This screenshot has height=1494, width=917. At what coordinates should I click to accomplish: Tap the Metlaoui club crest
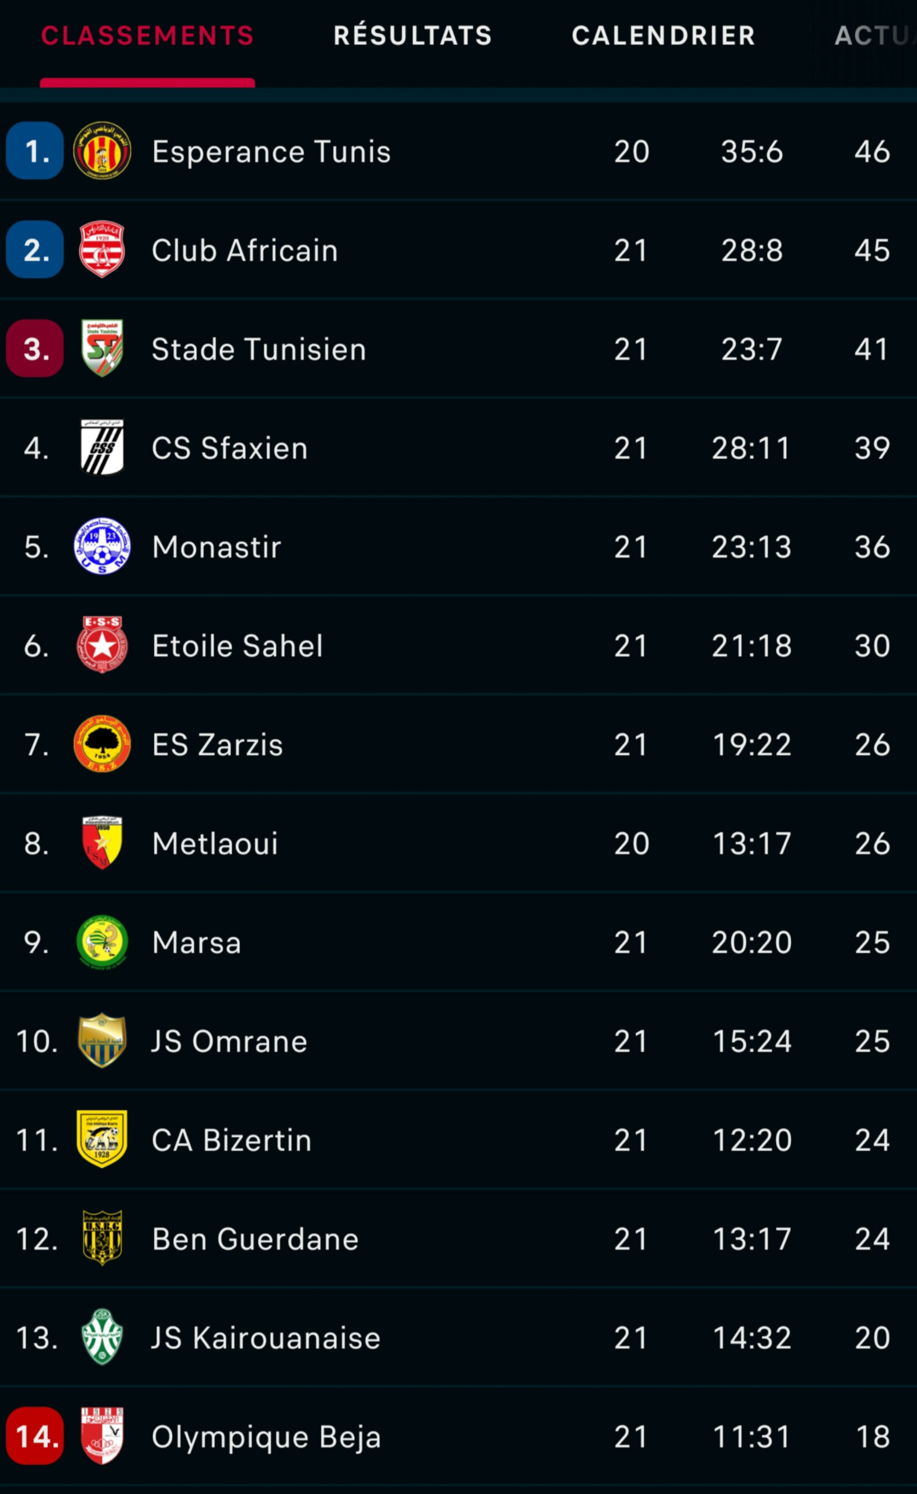point(102,843)
